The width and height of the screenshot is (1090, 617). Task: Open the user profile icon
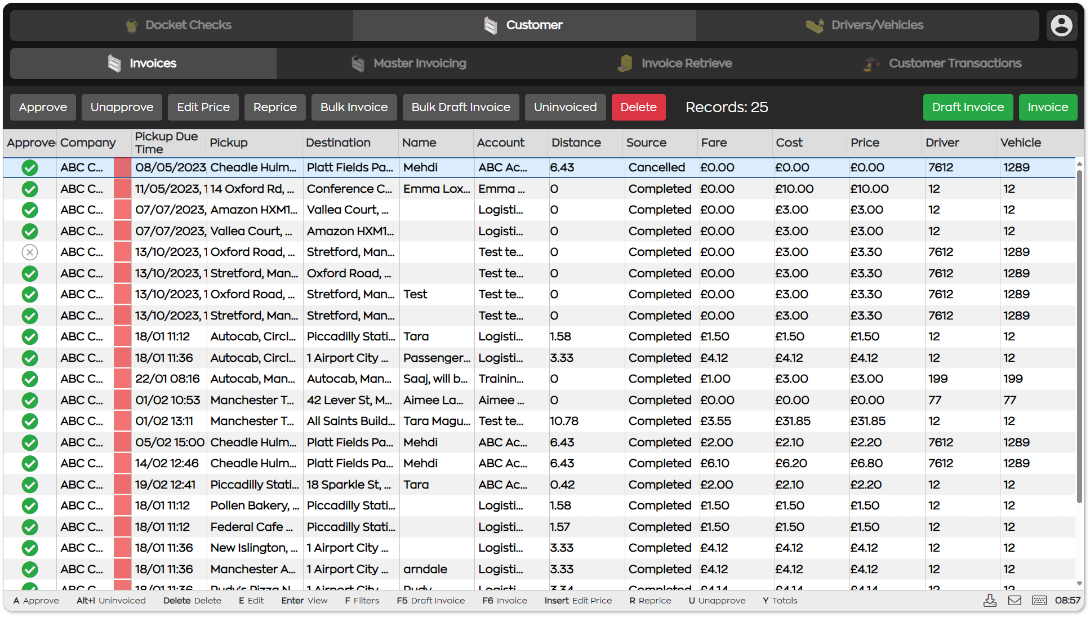(x=1061, y=25)
